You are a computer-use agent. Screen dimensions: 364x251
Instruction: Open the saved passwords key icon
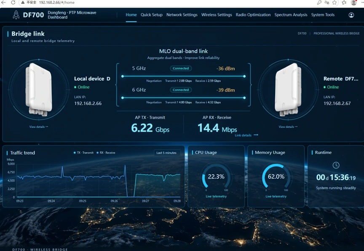pos(319,3)
